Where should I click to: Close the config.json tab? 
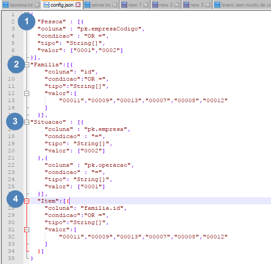tap(78, 5)
